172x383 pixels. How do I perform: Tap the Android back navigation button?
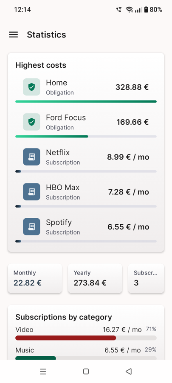tap(129, 372)
